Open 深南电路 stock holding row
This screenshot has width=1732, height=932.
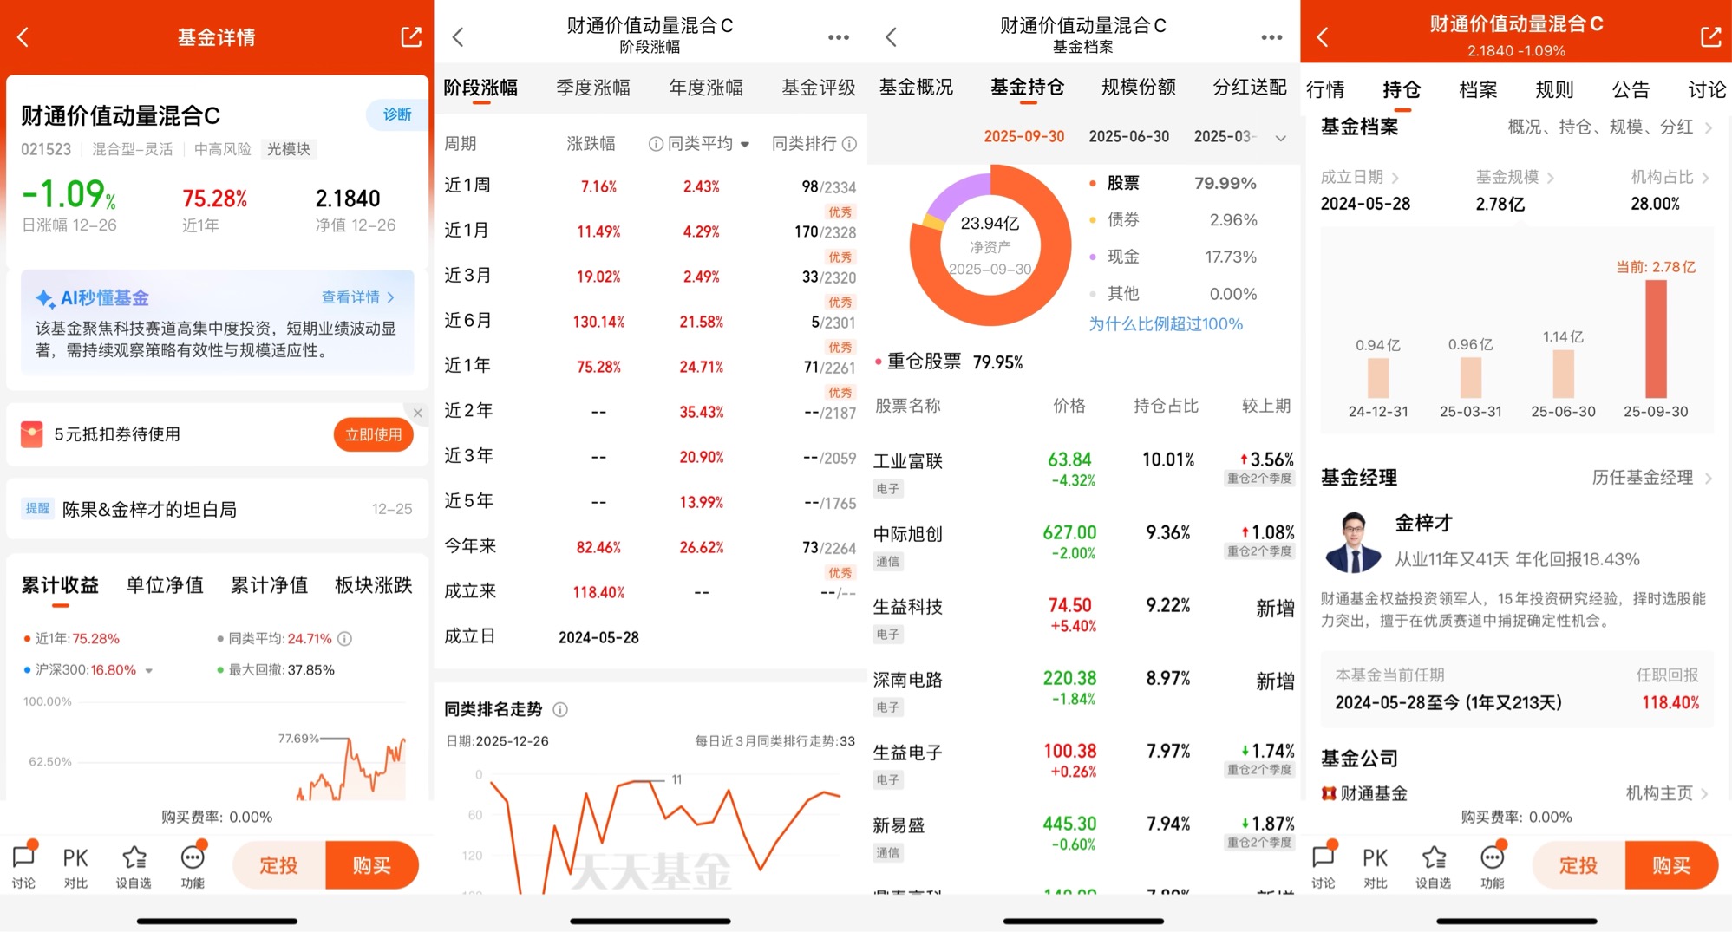point(1083,690)
